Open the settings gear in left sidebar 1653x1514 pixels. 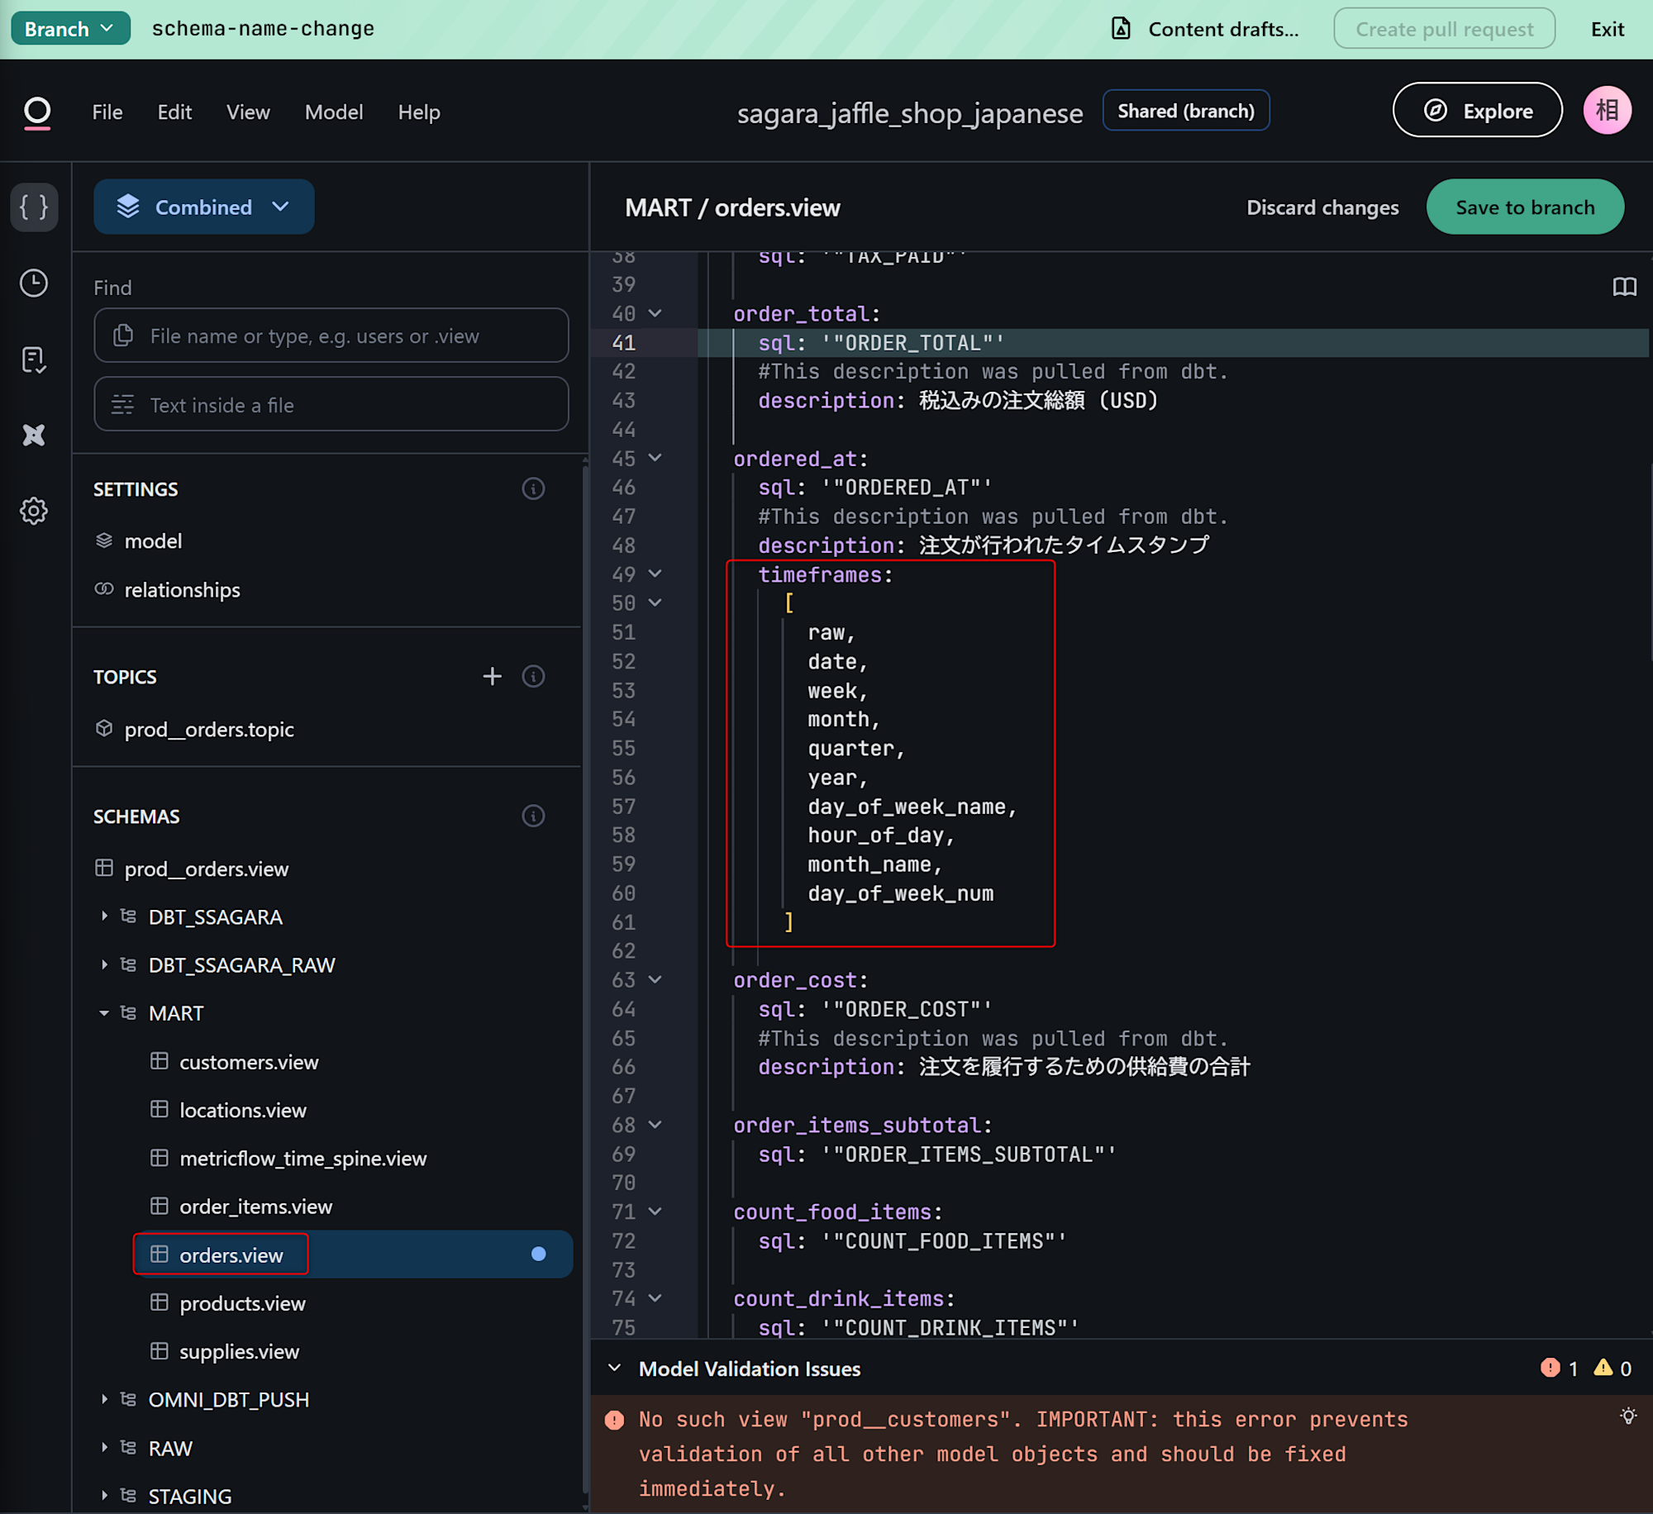tap(34, 511)
